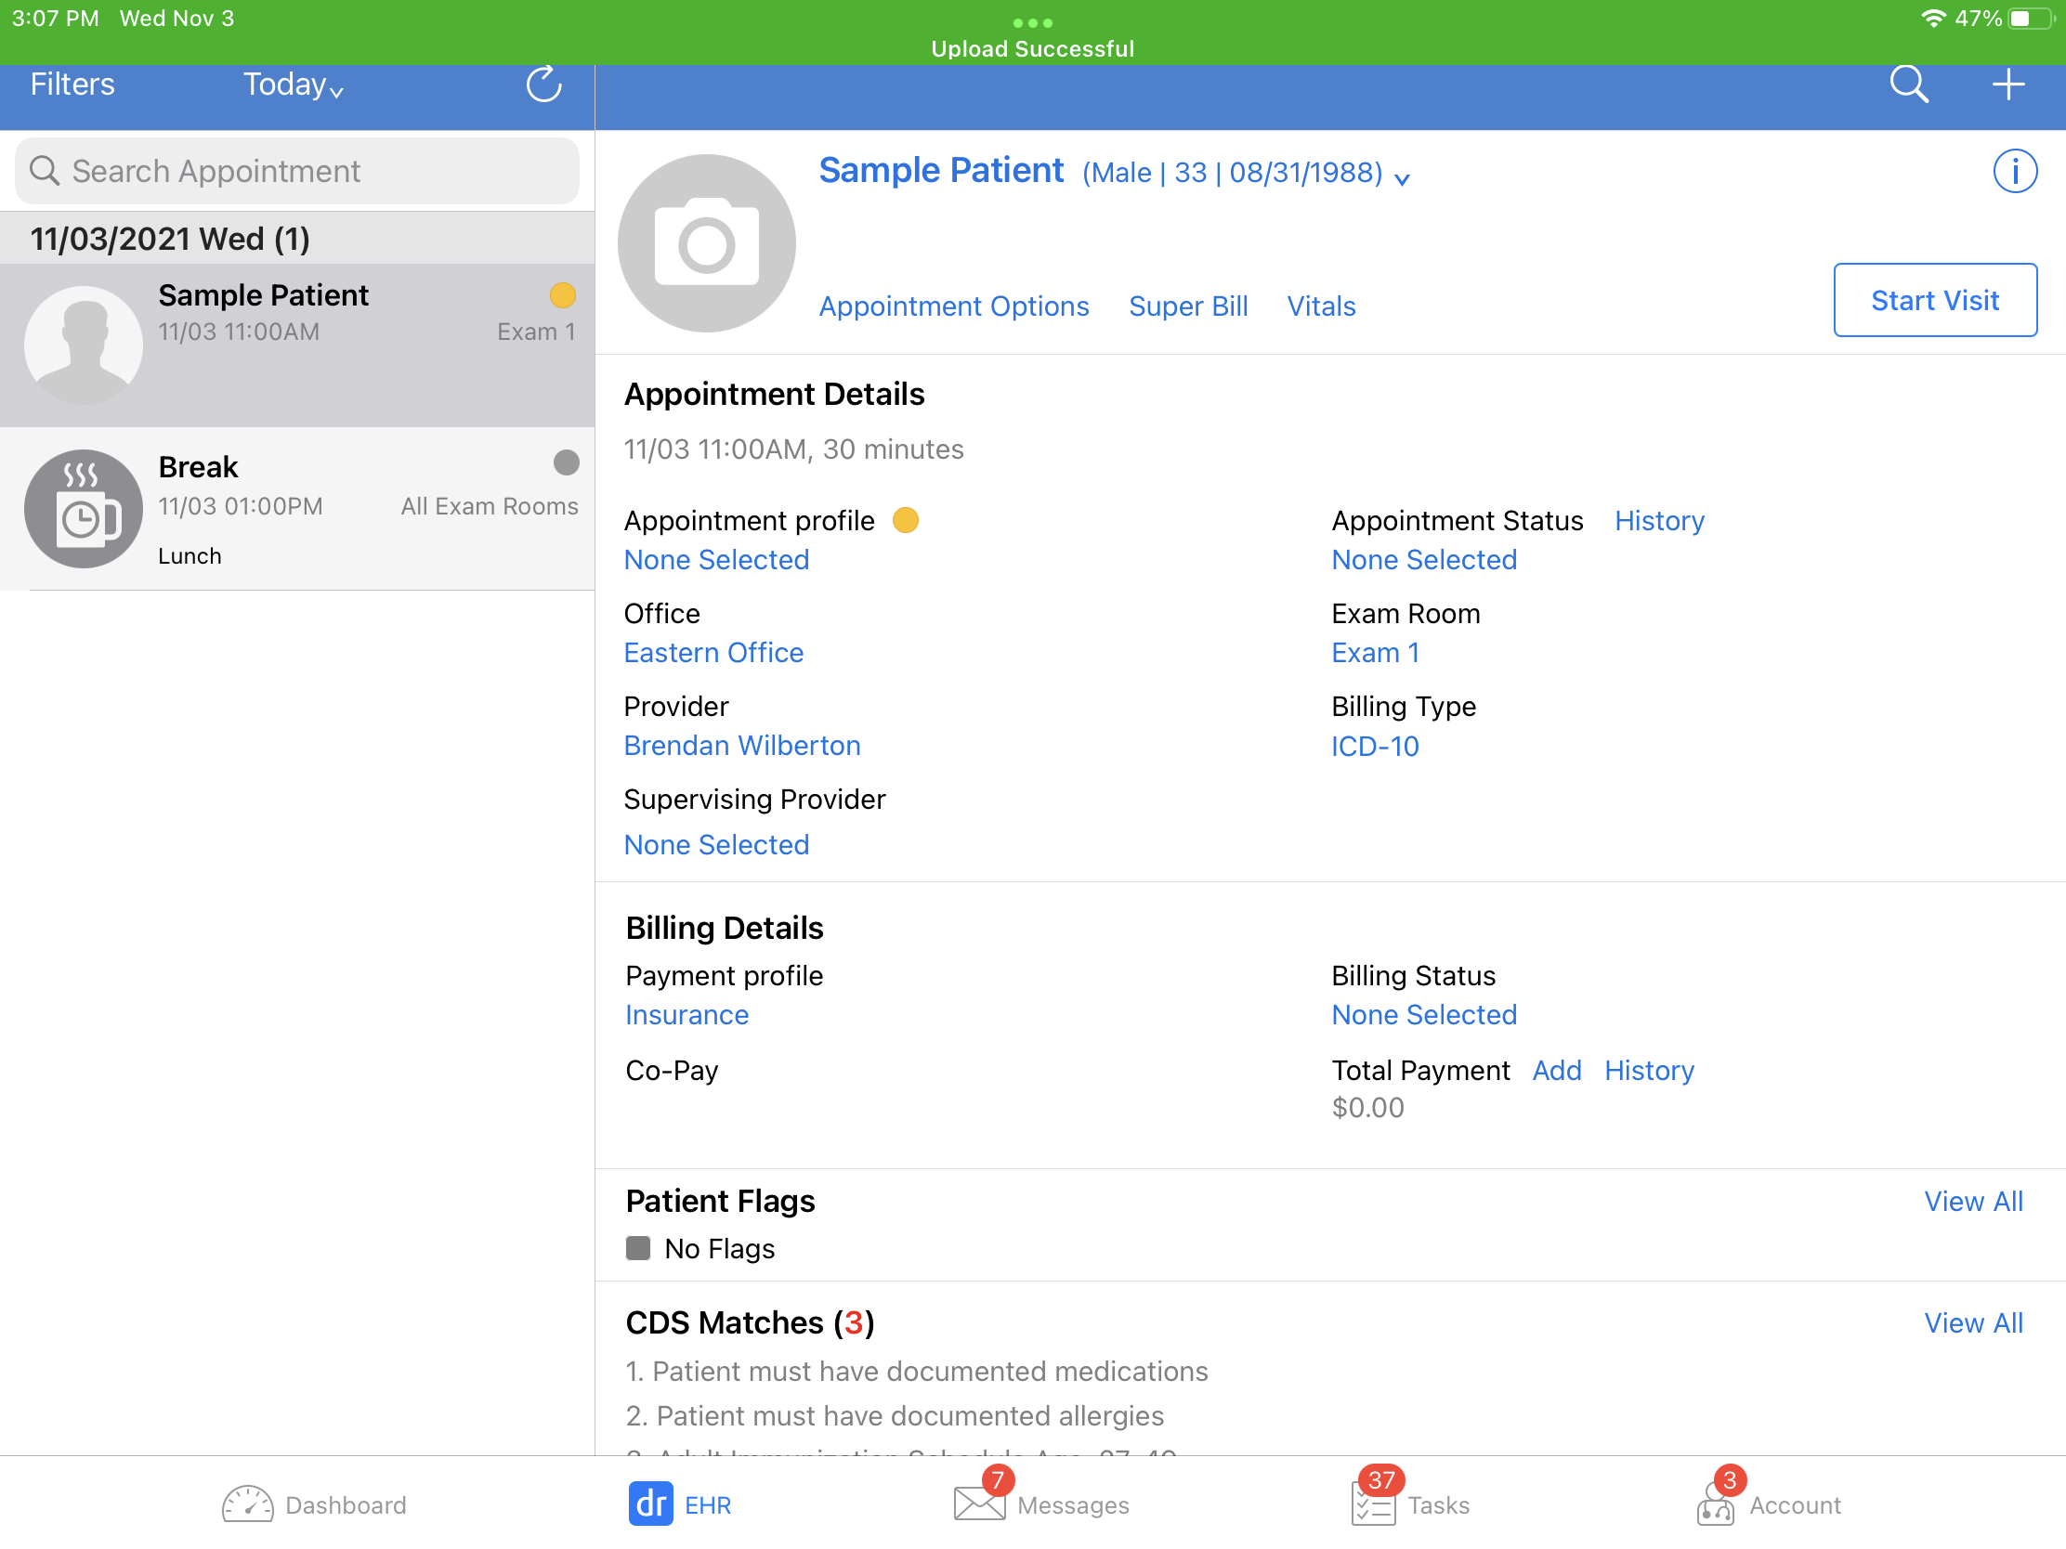Toggle Billing Status to selected option
Image resolution: width=2066 pixels, height=1549 pixels.
pyautogui.click(x=1423, y=1014)
